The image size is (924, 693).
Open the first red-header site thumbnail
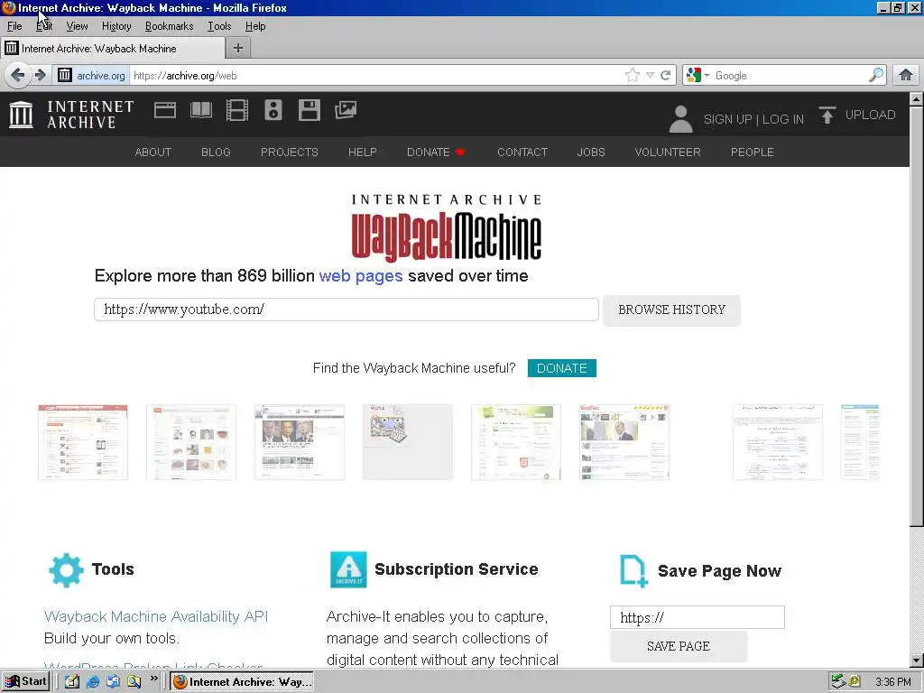pos(83,442)
